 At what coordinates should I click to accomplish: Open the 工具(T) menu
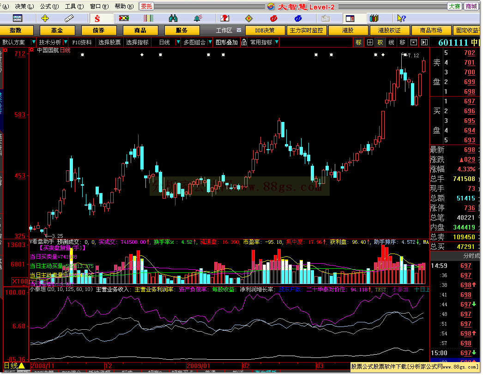coord(74,6)
